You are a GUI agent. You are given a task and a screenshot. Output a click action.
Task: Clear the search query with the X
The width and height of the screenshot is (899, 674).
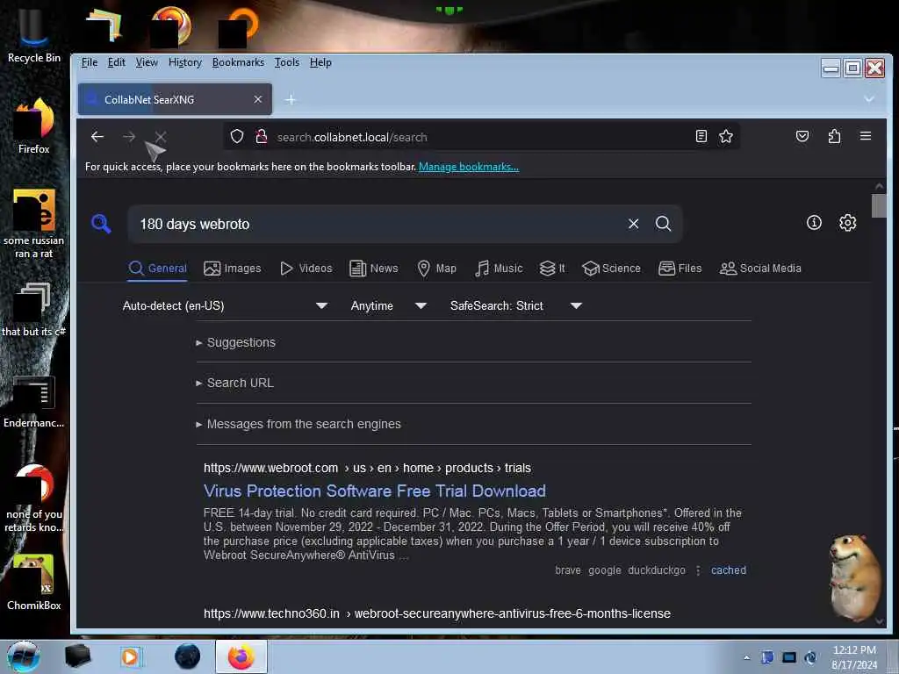point(633,224)
